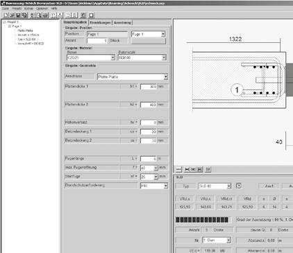This screenshot has width=293, height=253.
Task: Collapse the Fuge 1 tree node
Action: (x=10, y=26)
